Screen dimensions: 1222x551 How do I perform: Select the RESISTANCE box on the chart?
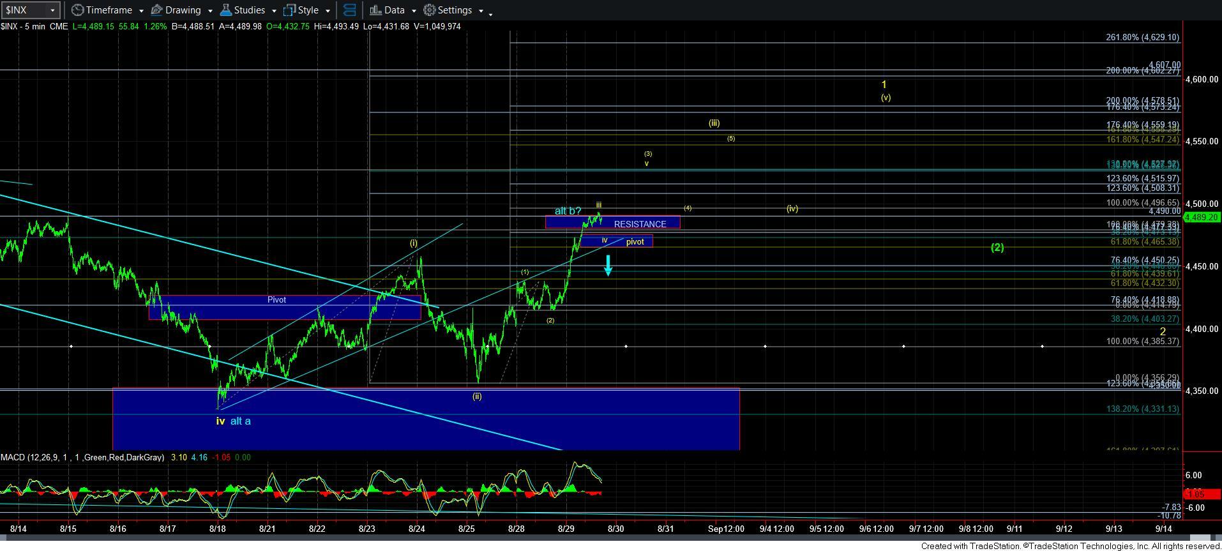pyautogui.click(x=640, y=223)
